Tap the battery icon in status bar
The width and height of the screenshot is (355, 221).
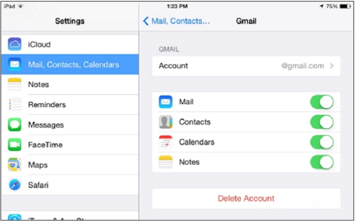coord(345,6)
